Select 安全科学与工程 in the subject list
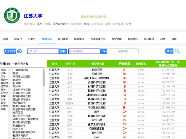This screenshot has width=186, height=139. (22, 90)
